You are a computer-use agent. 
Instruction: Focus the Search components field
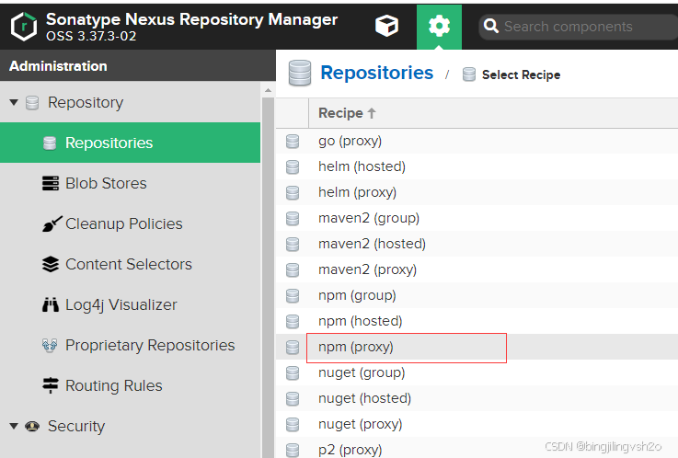coord(579,27)
